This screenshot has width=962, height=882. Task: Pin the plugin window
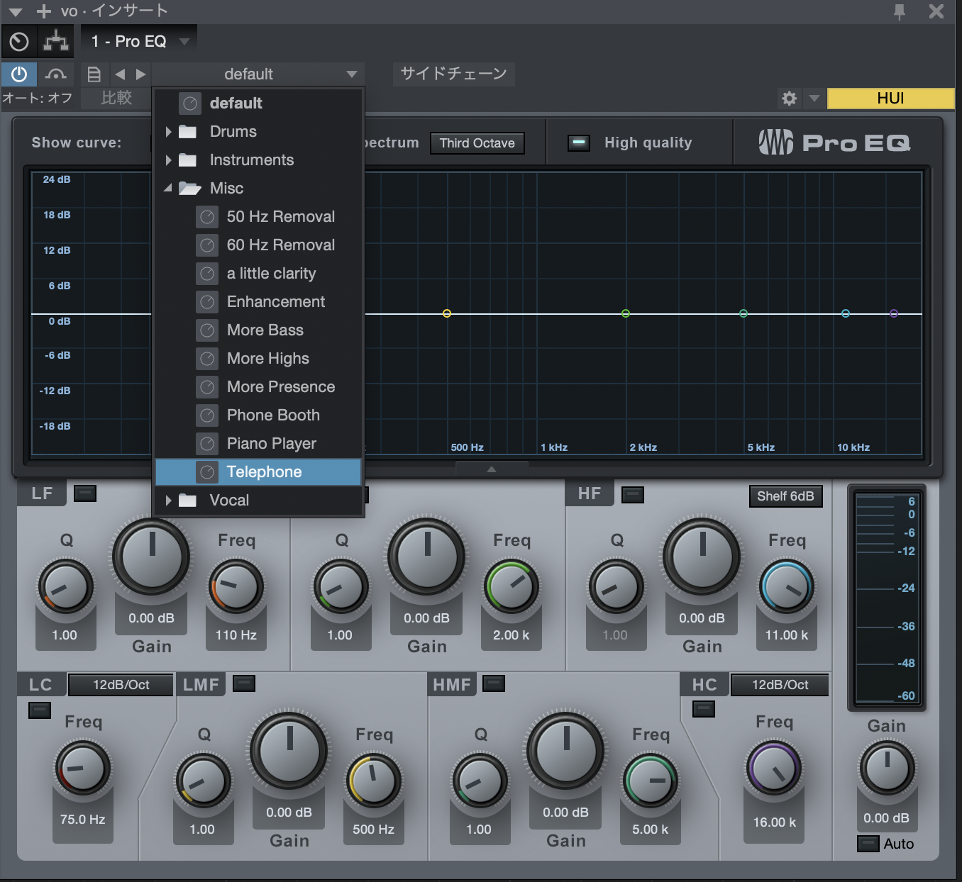pos(899,11)
